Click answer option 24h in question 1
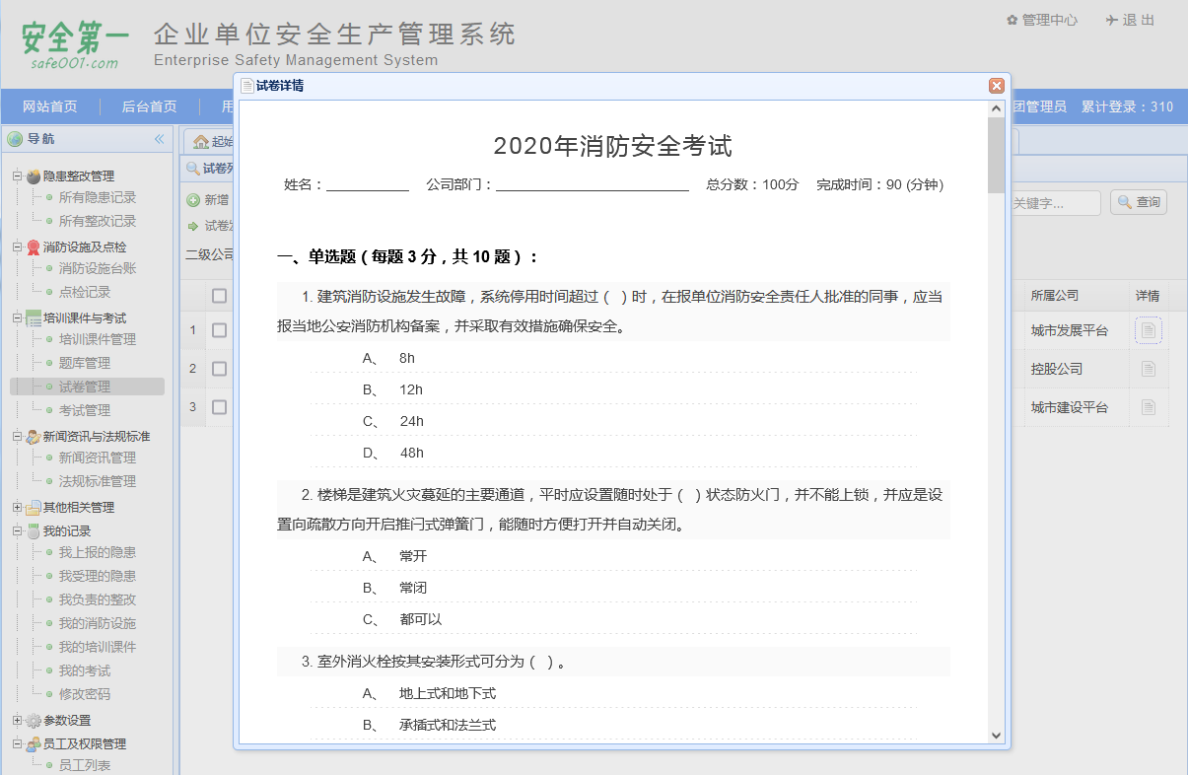Screen dimensions: 1188x775 pos(411,421)
